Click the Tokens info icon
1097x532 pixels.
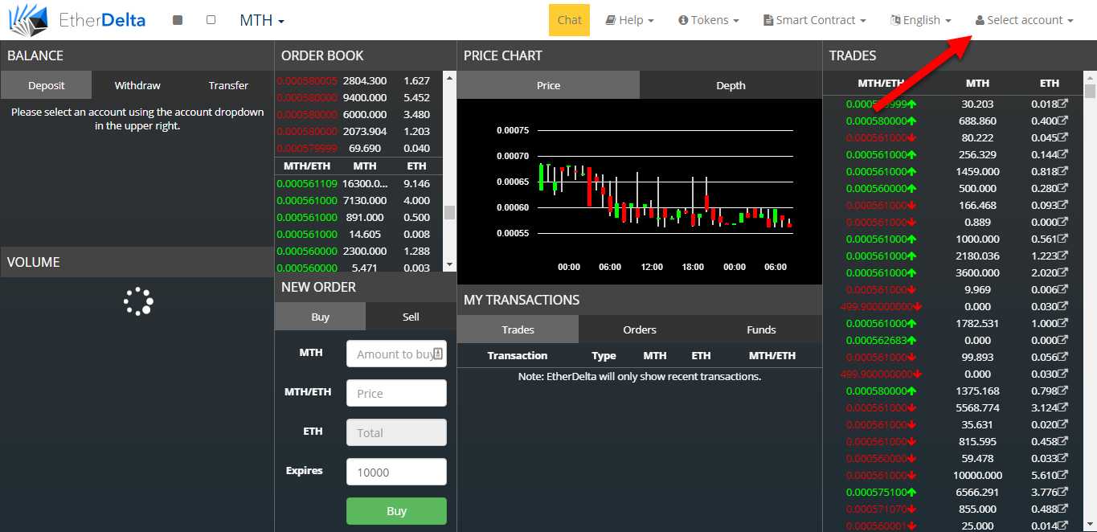pos(683,19)
